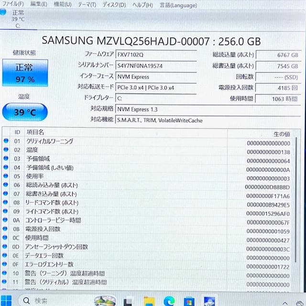Click status dot for row 10 警告 温度超過時間
306x306 pixels.
tap(4, 273)
